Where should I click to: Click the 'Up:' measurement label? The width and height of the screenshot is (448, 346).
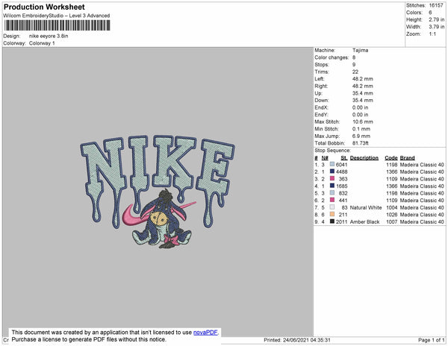318,93
